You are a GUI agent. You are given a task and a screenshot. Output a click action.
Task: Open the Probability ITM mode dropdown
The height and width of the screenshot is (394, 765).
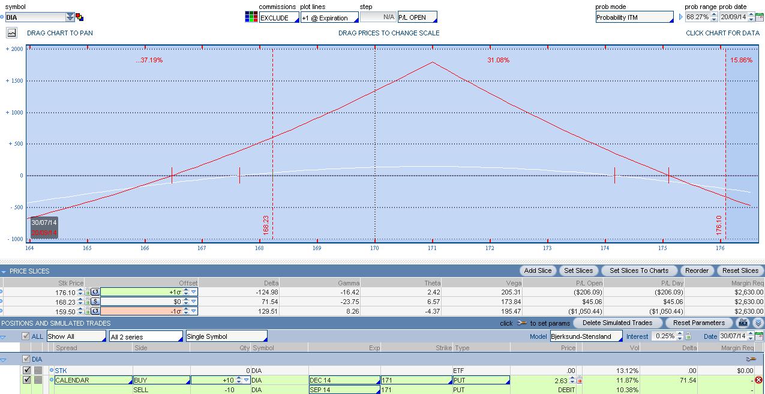click(634, 17)
